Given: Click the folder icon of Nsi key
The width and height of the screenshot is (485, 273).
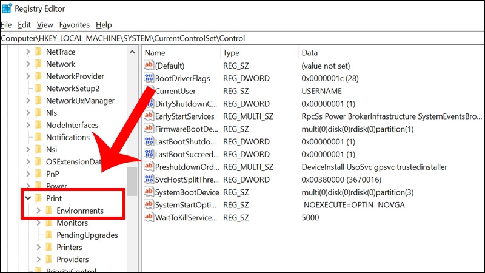Looking at the screenshot, I should 38,149.
